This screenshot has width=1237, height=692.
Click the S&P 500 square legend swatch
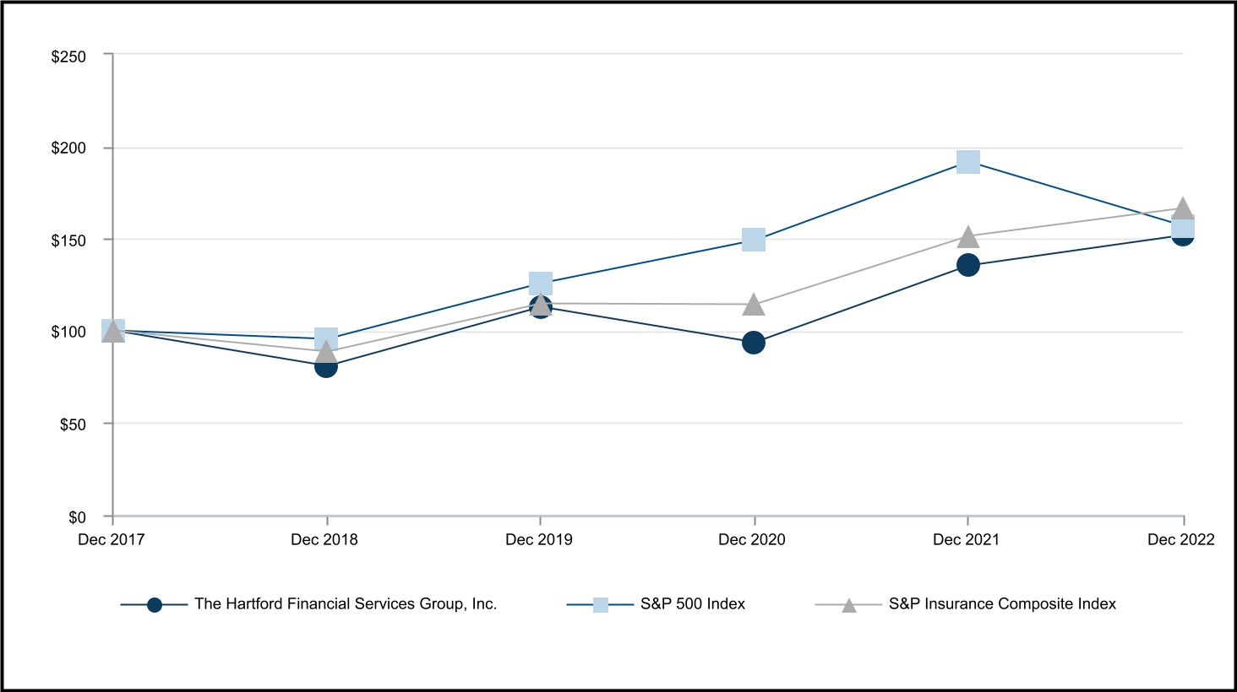coord(600,604)
